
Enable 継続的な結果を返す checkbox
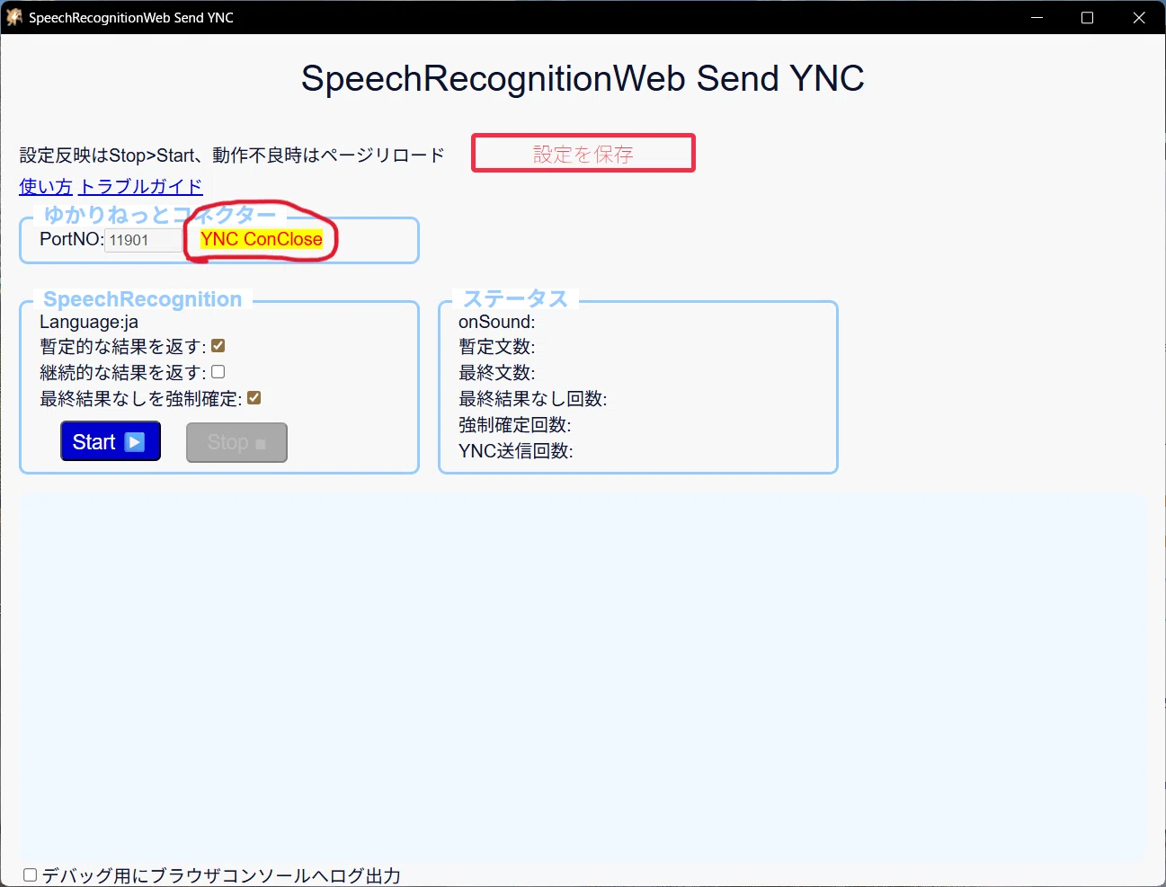218,372
